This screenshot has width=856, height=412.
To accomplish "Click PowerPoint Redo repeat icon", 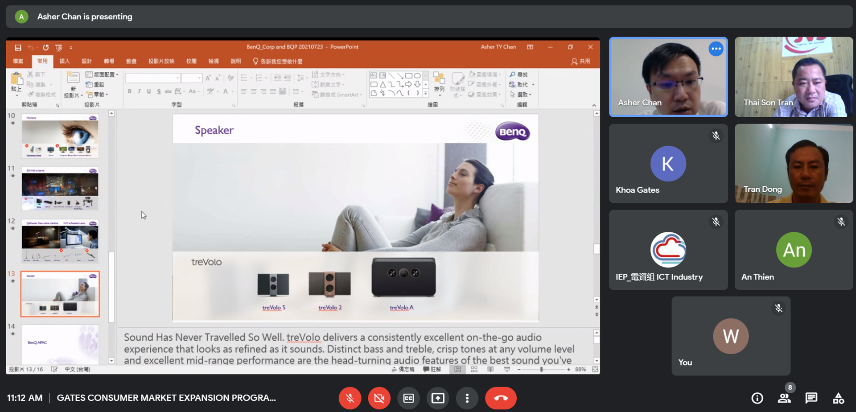I will (45, 47).
